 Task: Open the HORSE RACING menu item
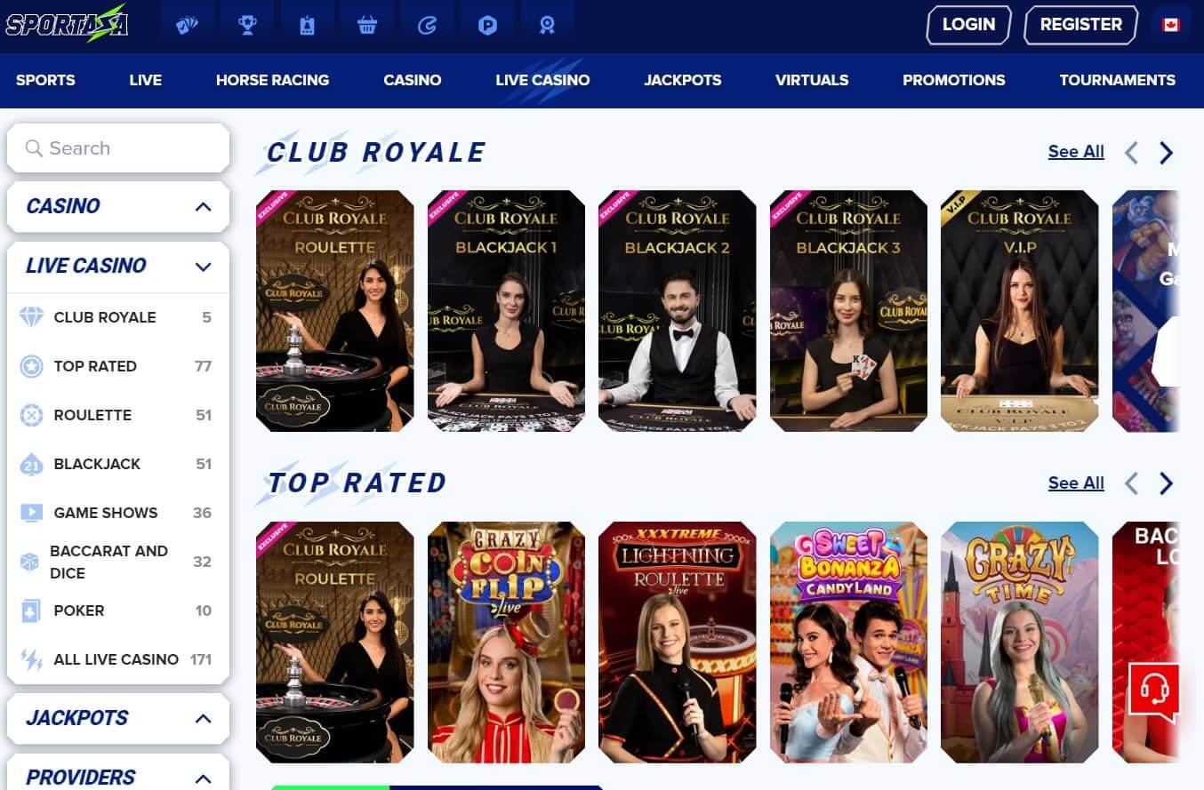[x=272, y=80]
